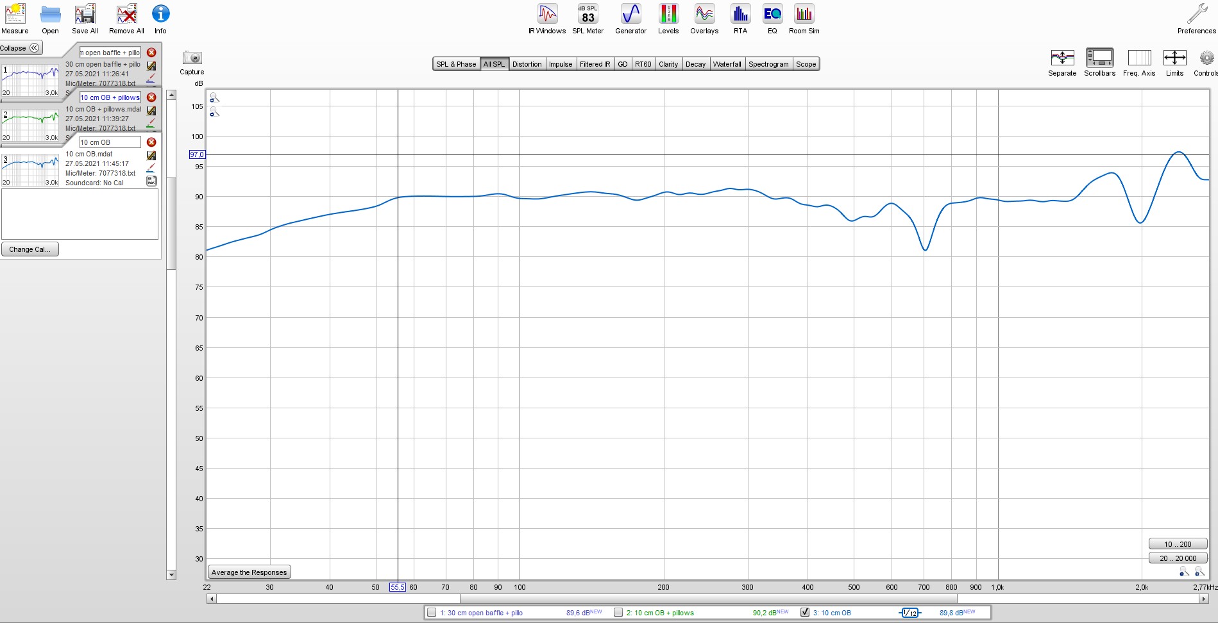
Task: Switch to Spectrogram tab
Action: click(768, 64)
